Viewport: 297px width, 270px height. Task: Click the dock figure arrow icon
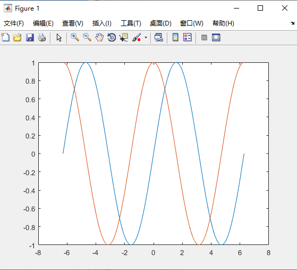pyautogui.click(x=292, y=23)
